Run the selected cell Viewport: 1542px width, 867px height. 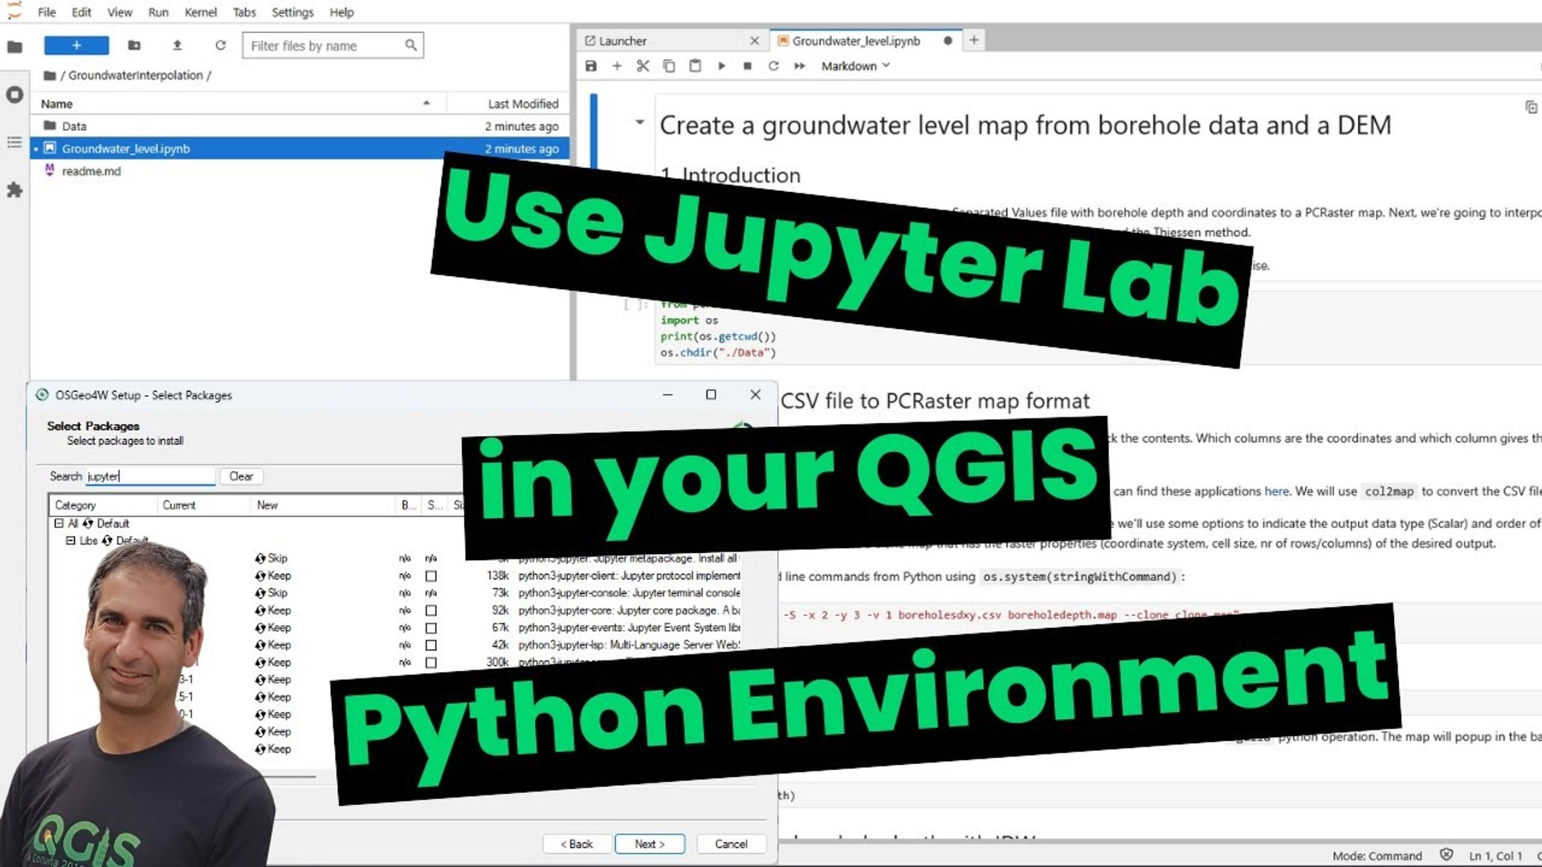721,66
